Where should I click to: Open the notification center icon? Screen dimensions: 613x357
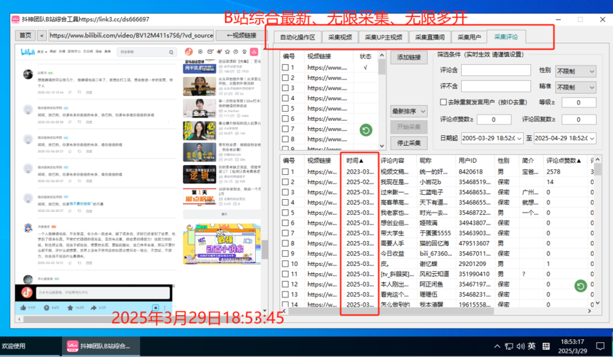600,346
